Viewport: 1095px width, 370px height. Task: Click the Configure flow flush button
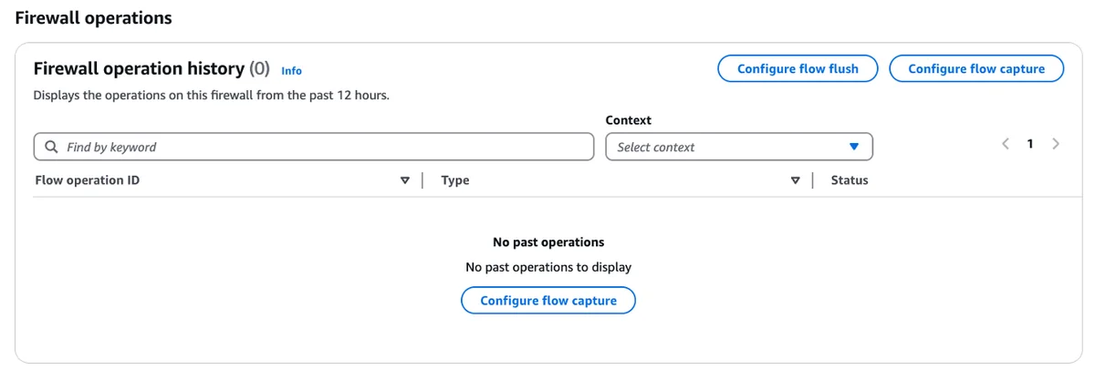click(x=798, y=68)
